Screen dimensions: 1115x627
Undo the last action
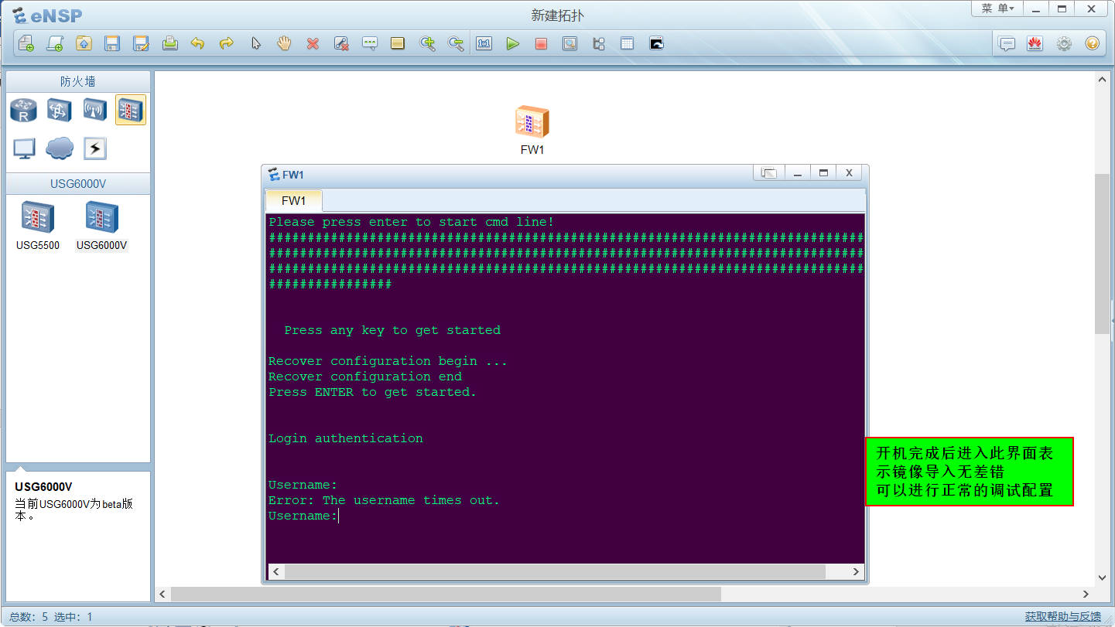tap(197, 43)
